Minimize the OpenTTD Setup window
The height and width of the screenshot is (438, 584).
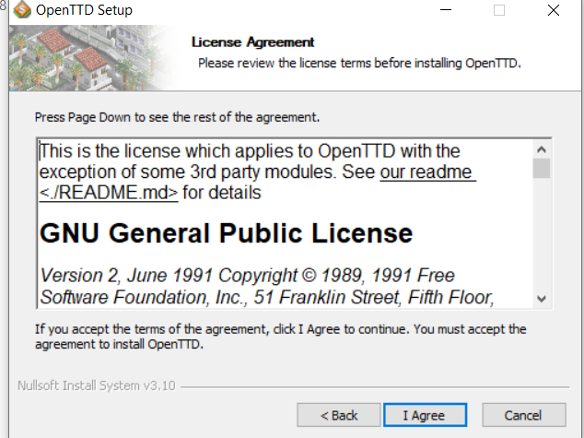pos(445,11)
